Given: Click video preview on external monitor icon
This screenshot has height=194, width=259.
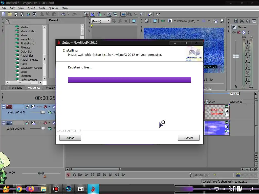Looking at the screenshot, I should [155, 21].
